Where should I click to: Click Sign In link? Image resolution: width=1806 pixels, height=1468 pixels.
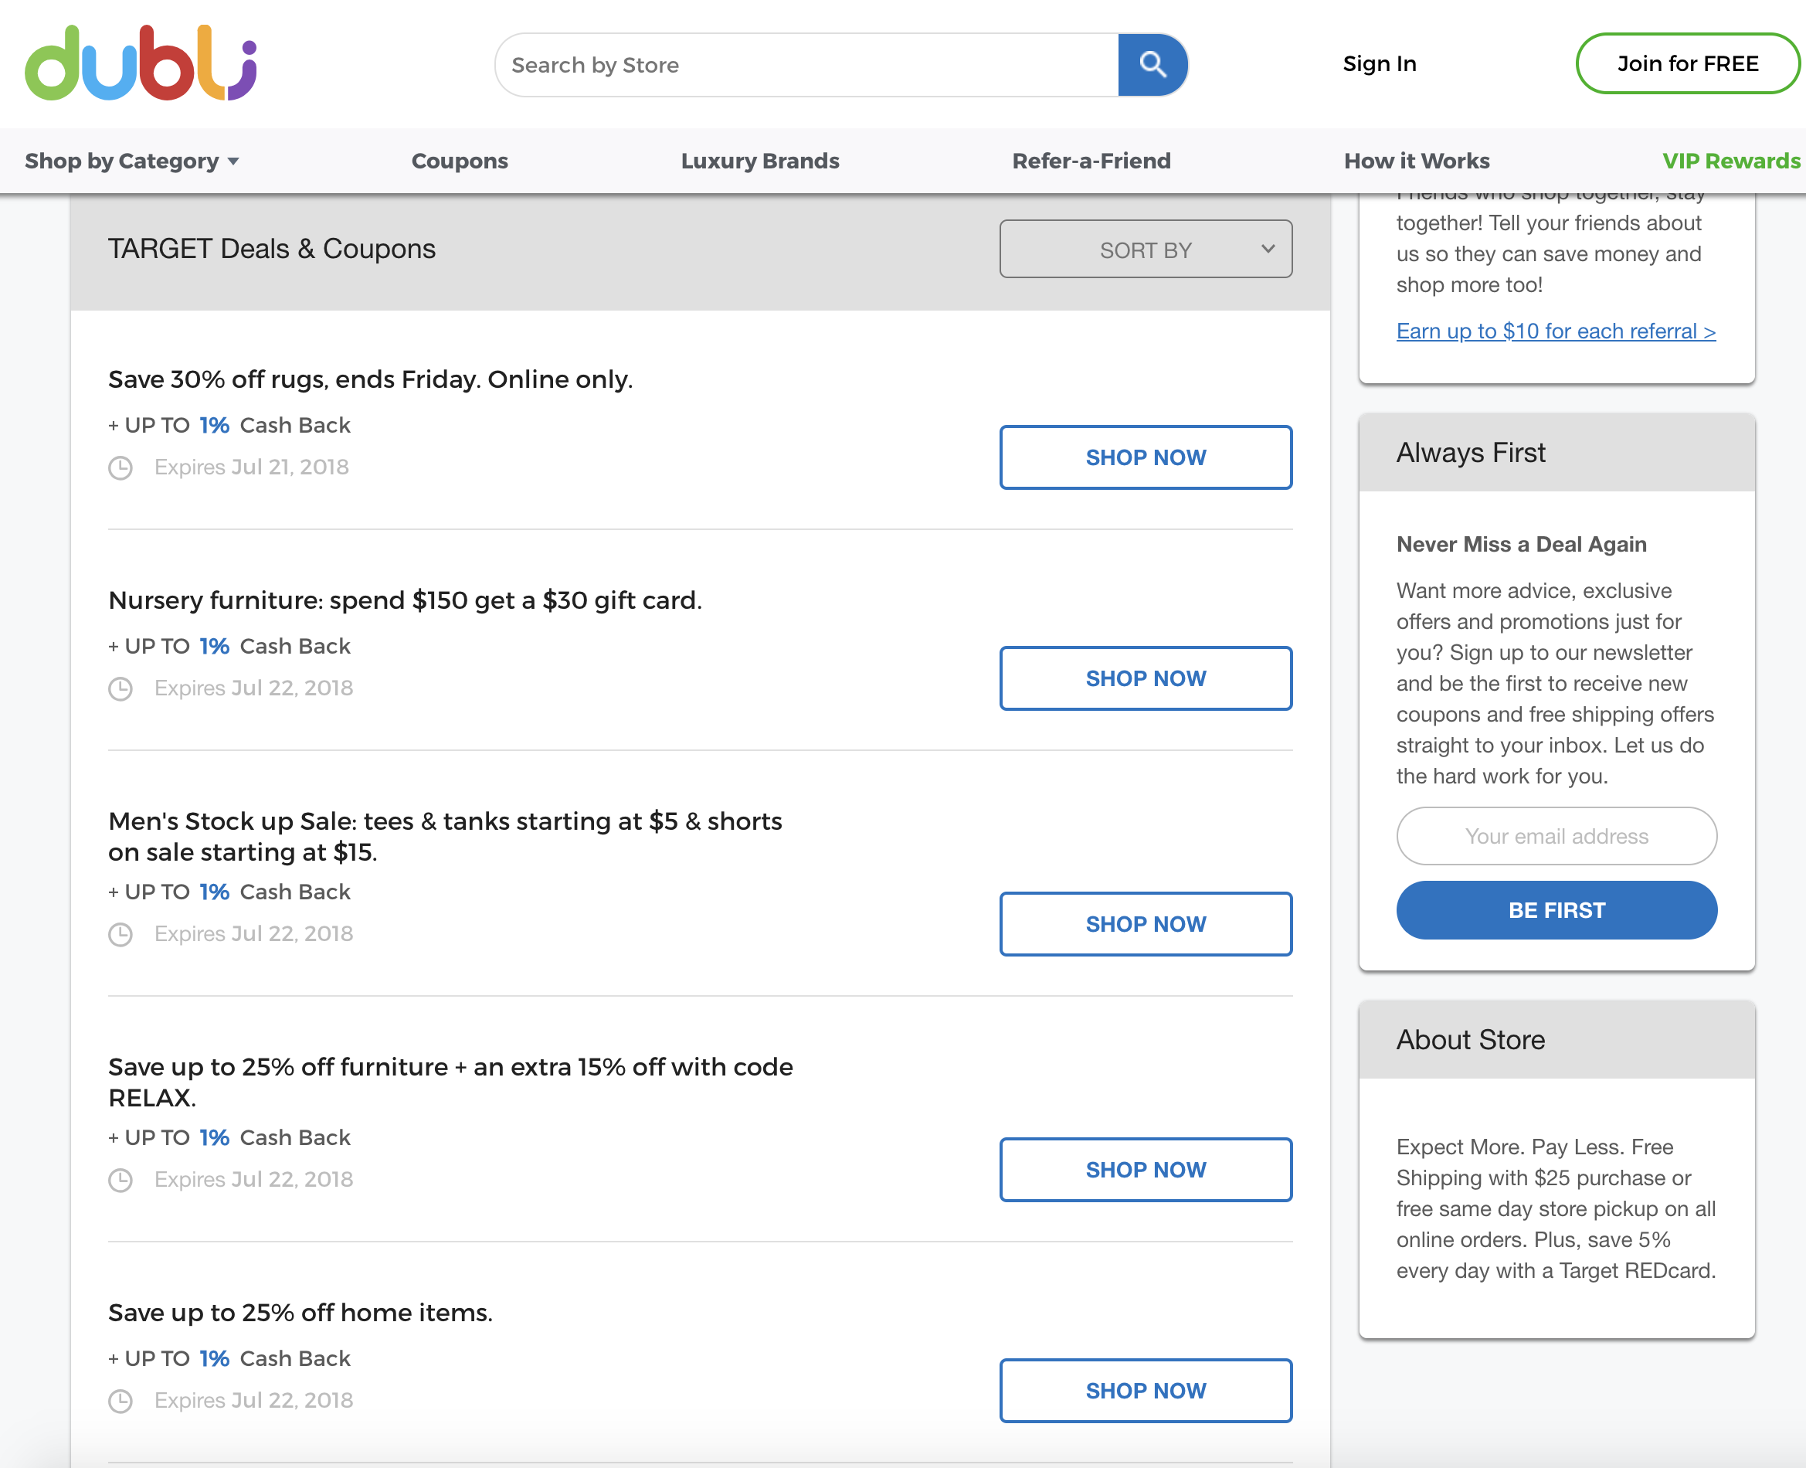tap(1379, 63)
